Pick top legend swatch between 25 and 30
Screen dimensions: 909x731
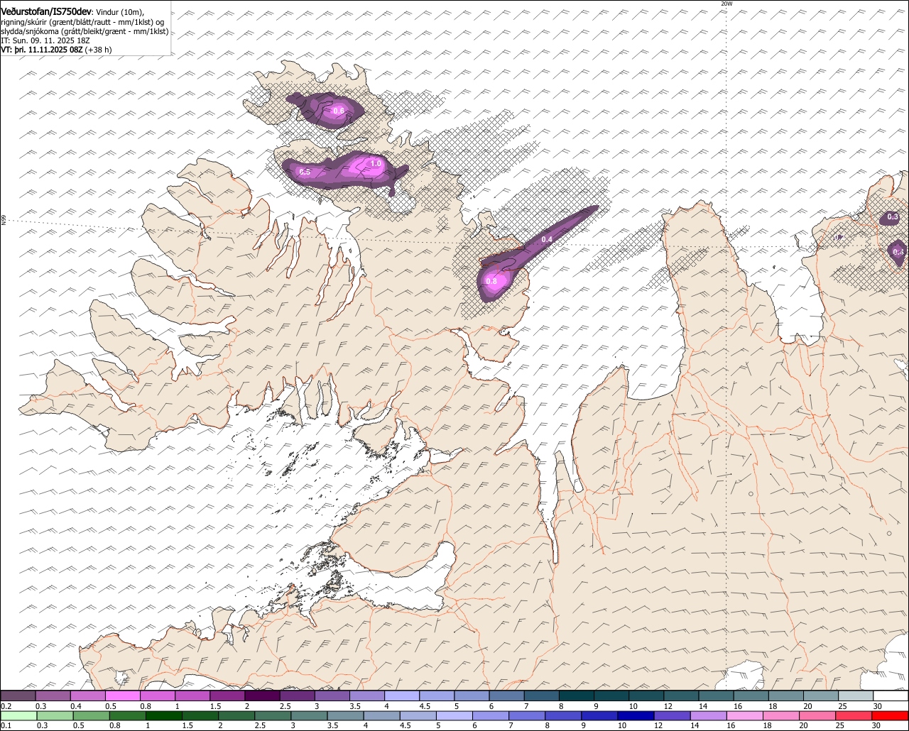pyautogui.click(x=856, y=696)
